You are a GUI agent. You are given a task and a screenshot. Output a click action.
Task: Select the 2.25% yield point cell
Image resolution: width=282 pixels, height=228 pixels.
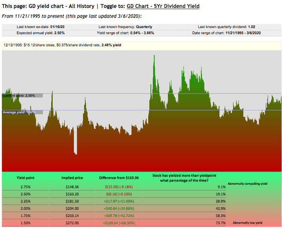(26, 202)
